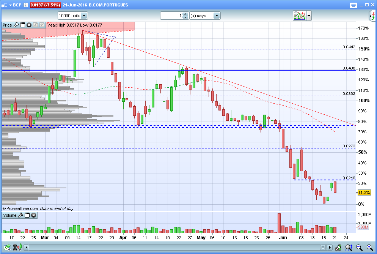Screen dimensions: 377x254
Task: Open Price panel settings wrench
Action: pyautogui.click(x=16, y=25)
